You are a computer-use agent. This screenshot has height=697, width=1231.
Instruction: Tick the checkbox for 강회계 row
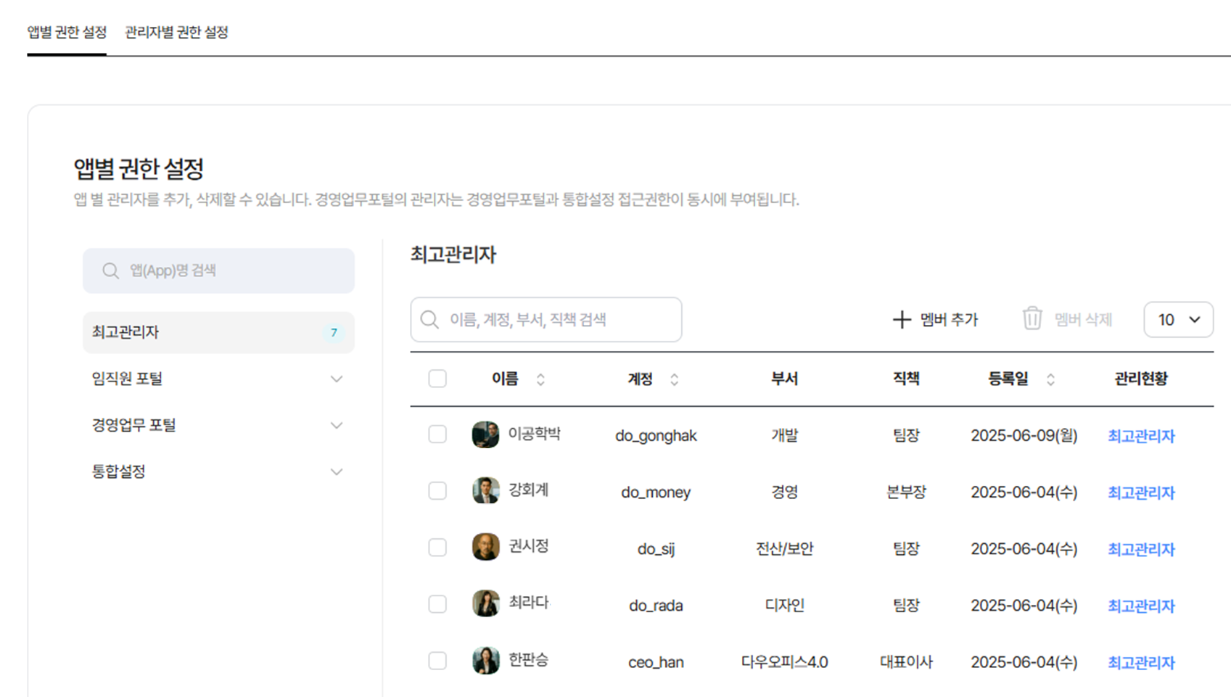tap(437, 491)
